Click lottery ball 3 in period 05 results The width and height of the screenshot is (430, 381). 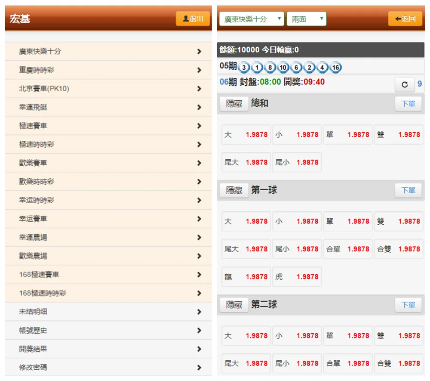pyautogui.click(x=244, y=67)
